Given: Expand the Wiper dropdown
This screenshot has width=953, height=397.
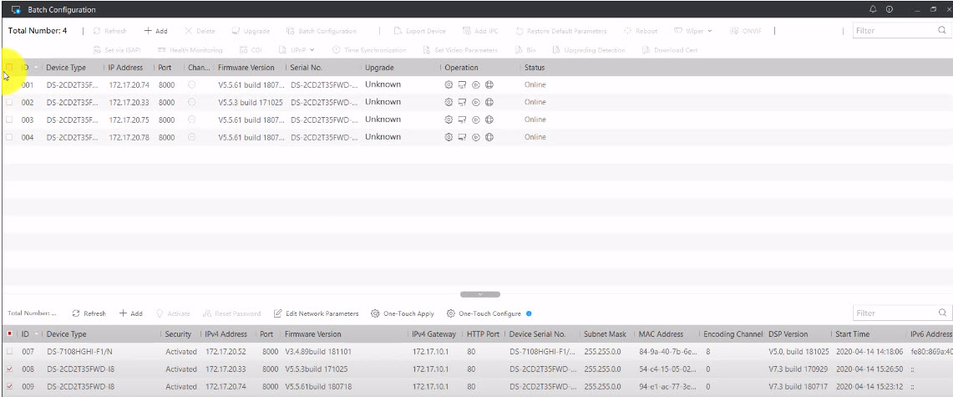Looking at the screenshot, I should point(692,31).
